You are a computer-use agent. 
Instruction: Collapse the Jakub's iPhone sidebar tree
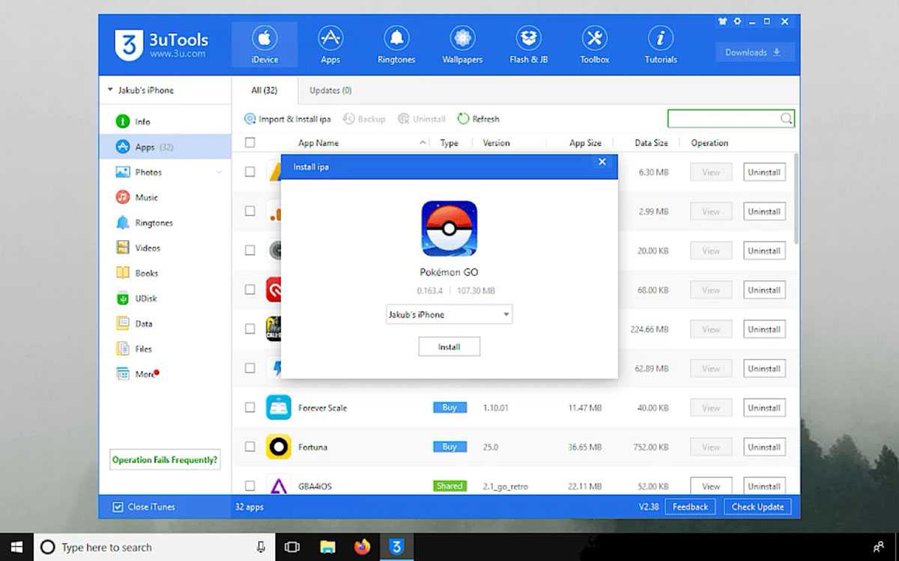pyautogui.click(x=111, y=91)
